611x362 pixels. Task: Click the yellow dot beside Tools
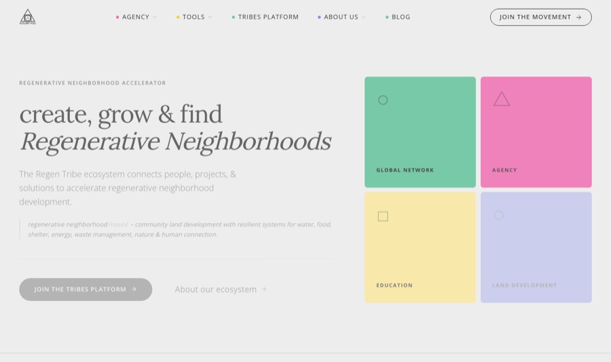(x=178, y=17)
